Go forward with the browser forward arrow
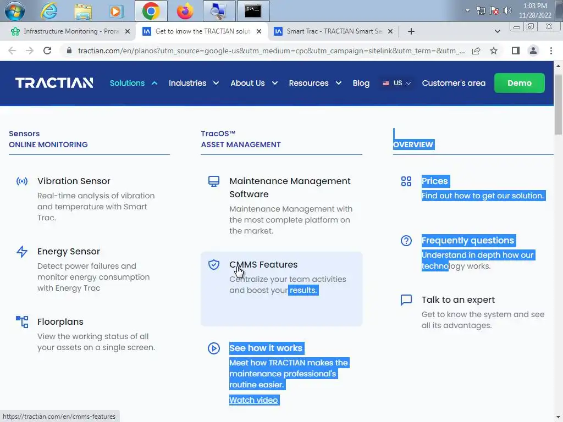Viewport: 563px width, 422px height. point(30,51)
